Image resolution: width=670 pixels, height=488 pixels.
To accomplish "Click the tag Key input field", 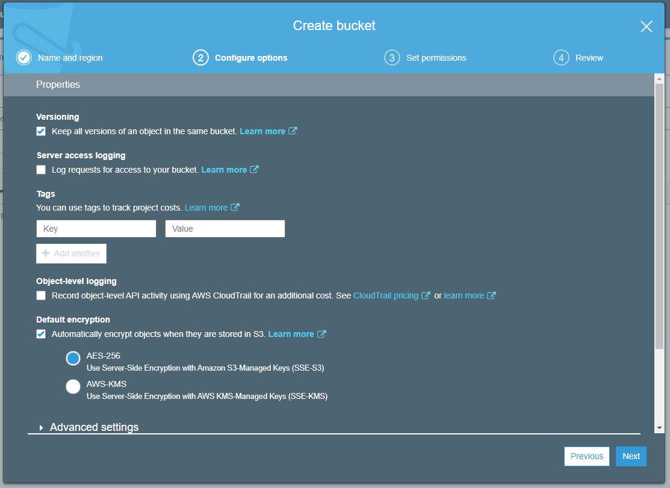I will pos(96,229).
